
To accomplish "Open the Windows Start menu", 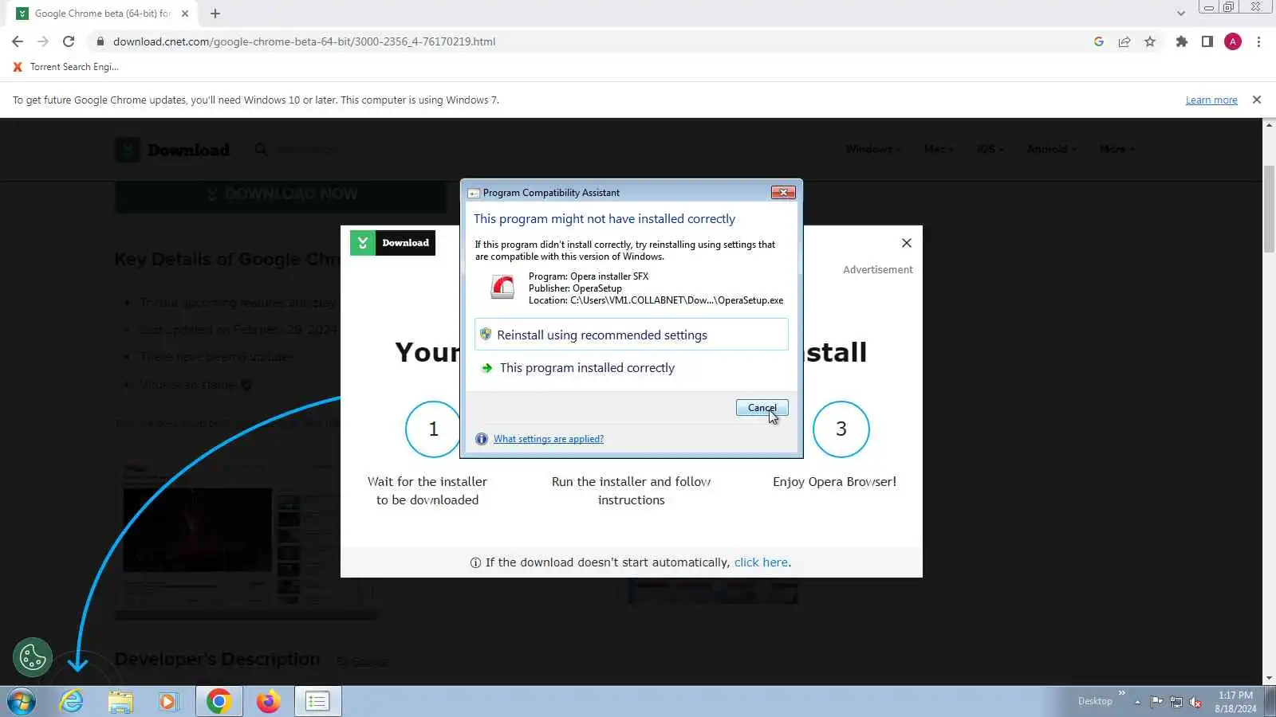I will tap(22, 702).
